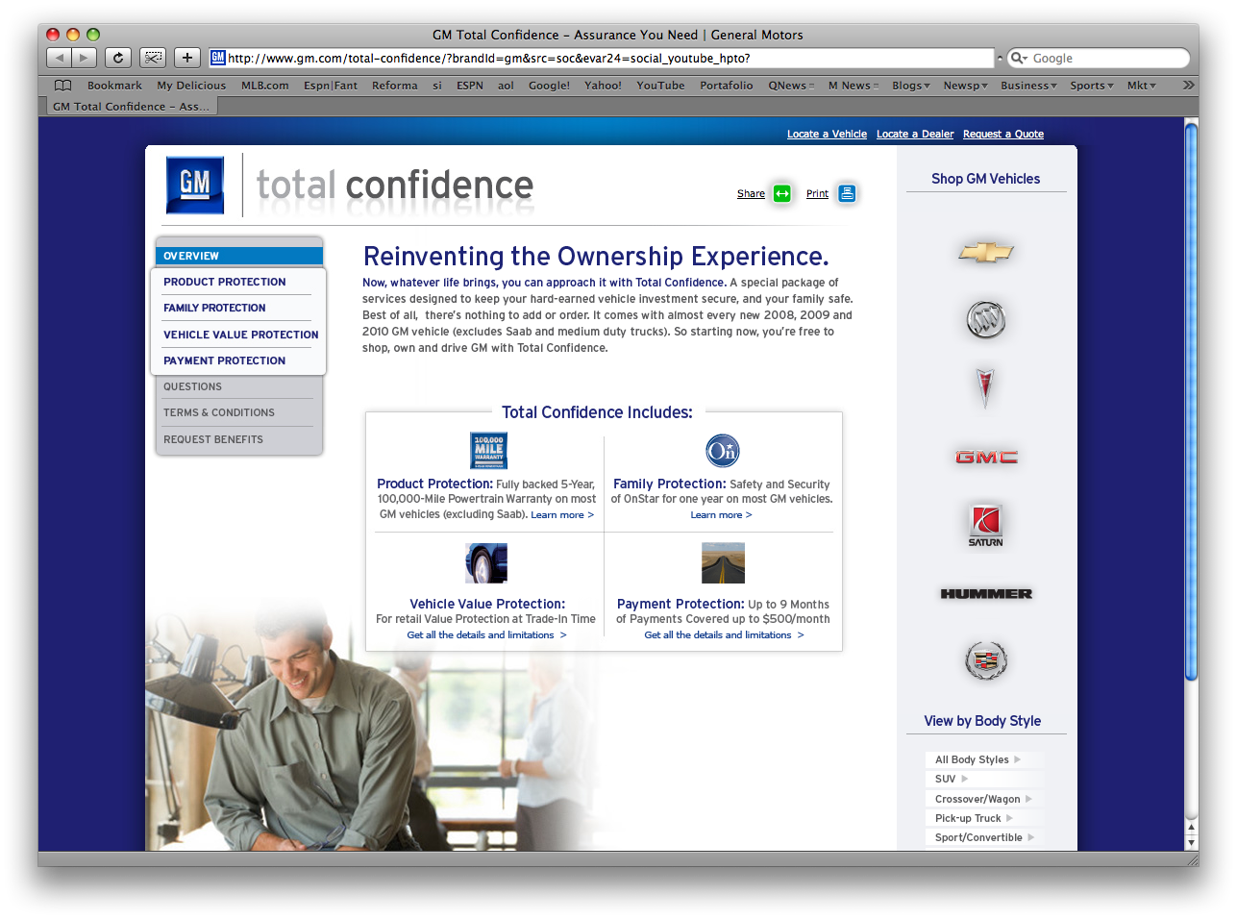Image resolution: width=1237 pixels, height=919 pixels.
Task: Open the Newsp bookmark dropdown
Action: pos(965,86)
